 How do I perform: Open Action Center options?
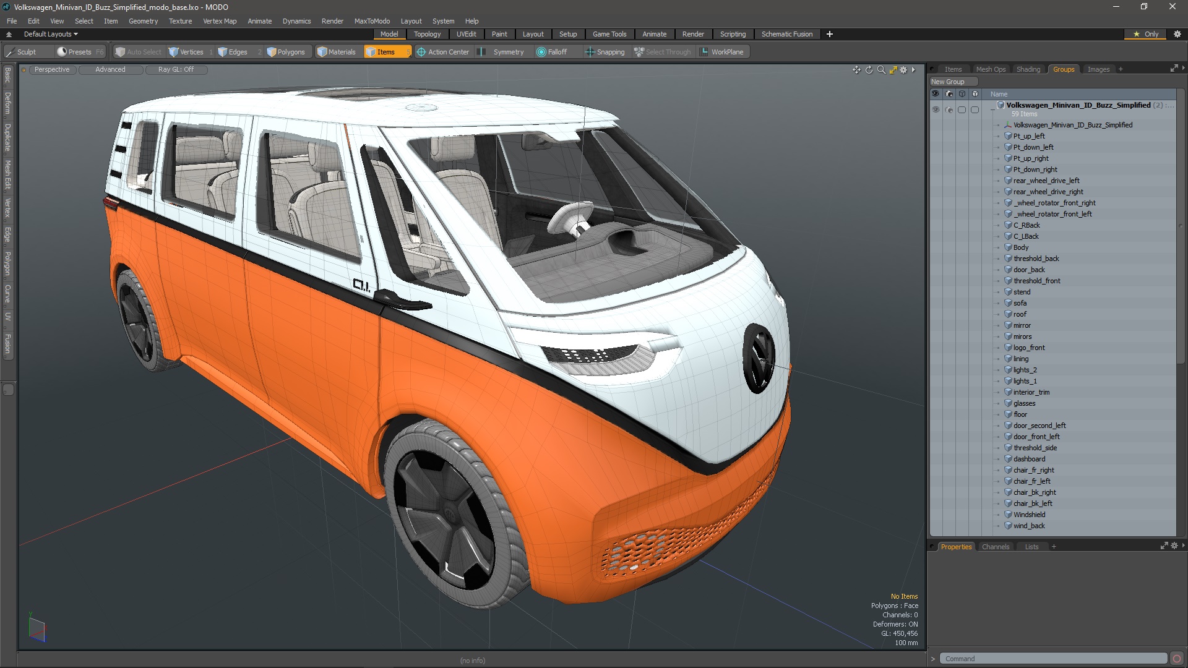point(443,52)
